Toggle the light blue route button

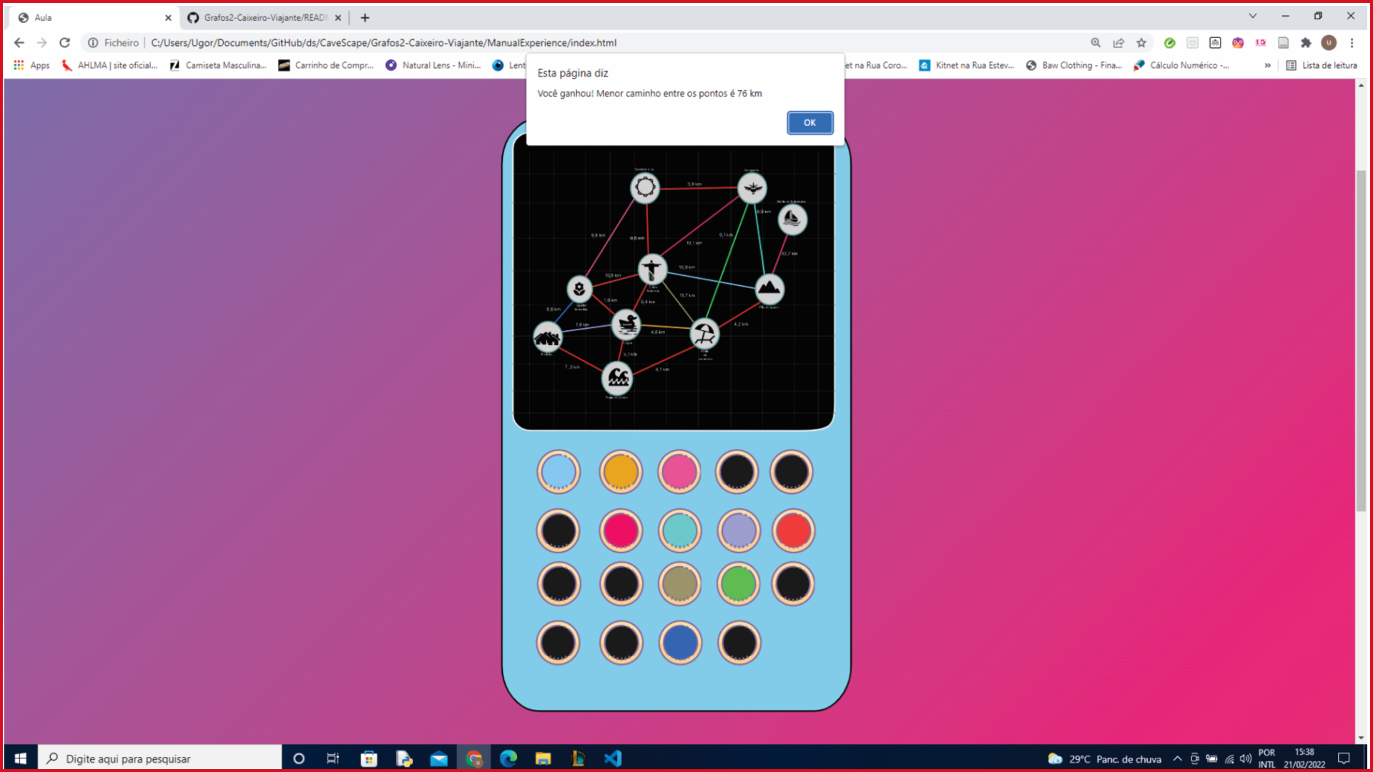click(x=558, y=472)
